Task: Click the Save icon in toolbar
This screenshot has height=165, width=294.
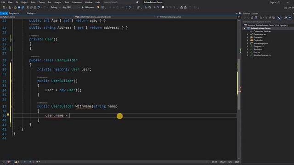Action: coord(19,7)
